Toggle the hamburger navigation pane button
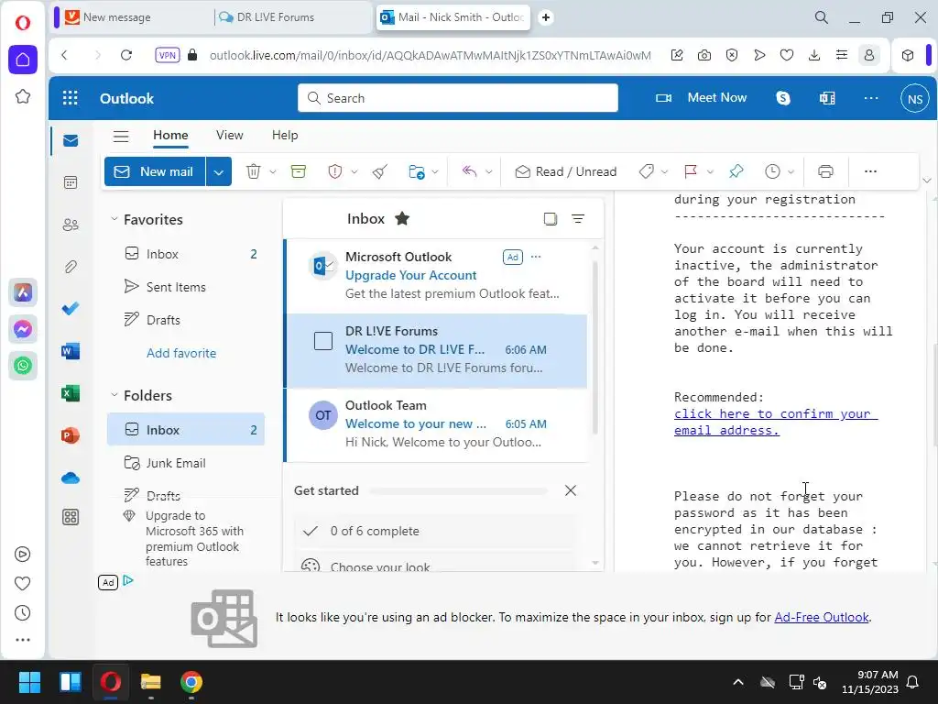938x704 pixels. click(121, 136)
